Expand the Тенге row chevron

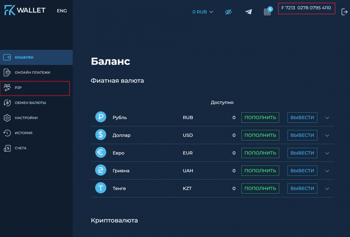pos(327,189)
